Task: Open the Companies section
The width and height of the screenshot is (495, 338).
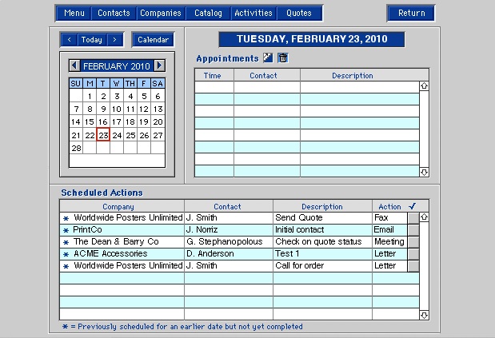Action: pyautogui.click(x=161, y=14)
